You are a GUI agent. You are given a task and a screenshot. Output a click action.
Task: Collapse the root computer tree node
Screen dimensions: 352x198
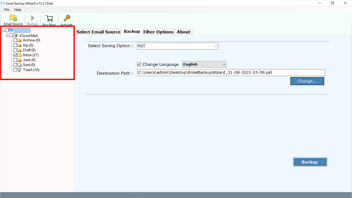(3, 30)
